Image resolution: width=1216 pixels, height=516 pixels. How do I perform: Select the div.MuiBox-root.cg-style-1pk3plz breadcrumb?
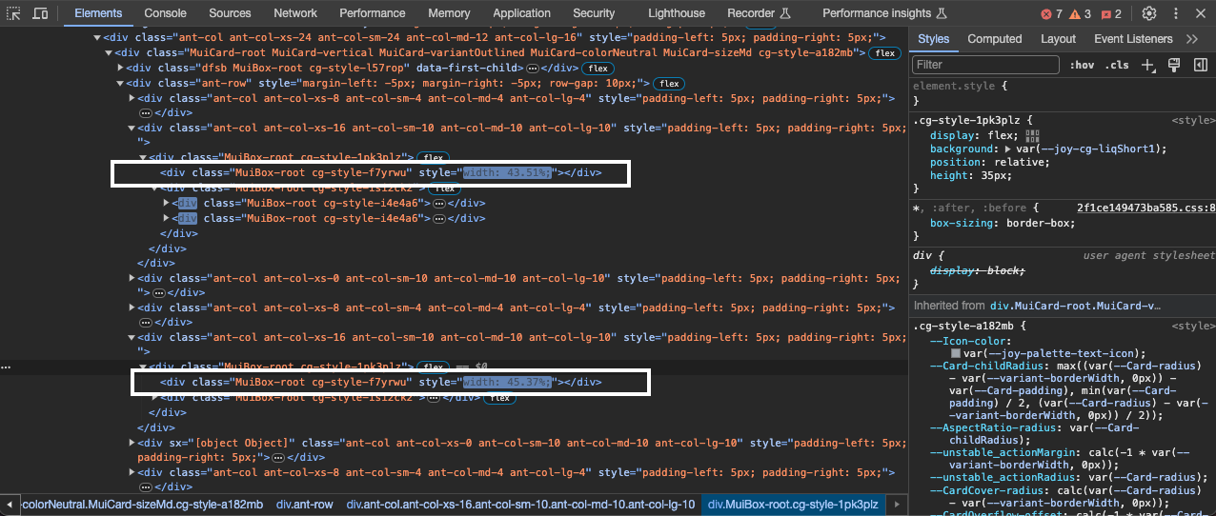(795, 505)
